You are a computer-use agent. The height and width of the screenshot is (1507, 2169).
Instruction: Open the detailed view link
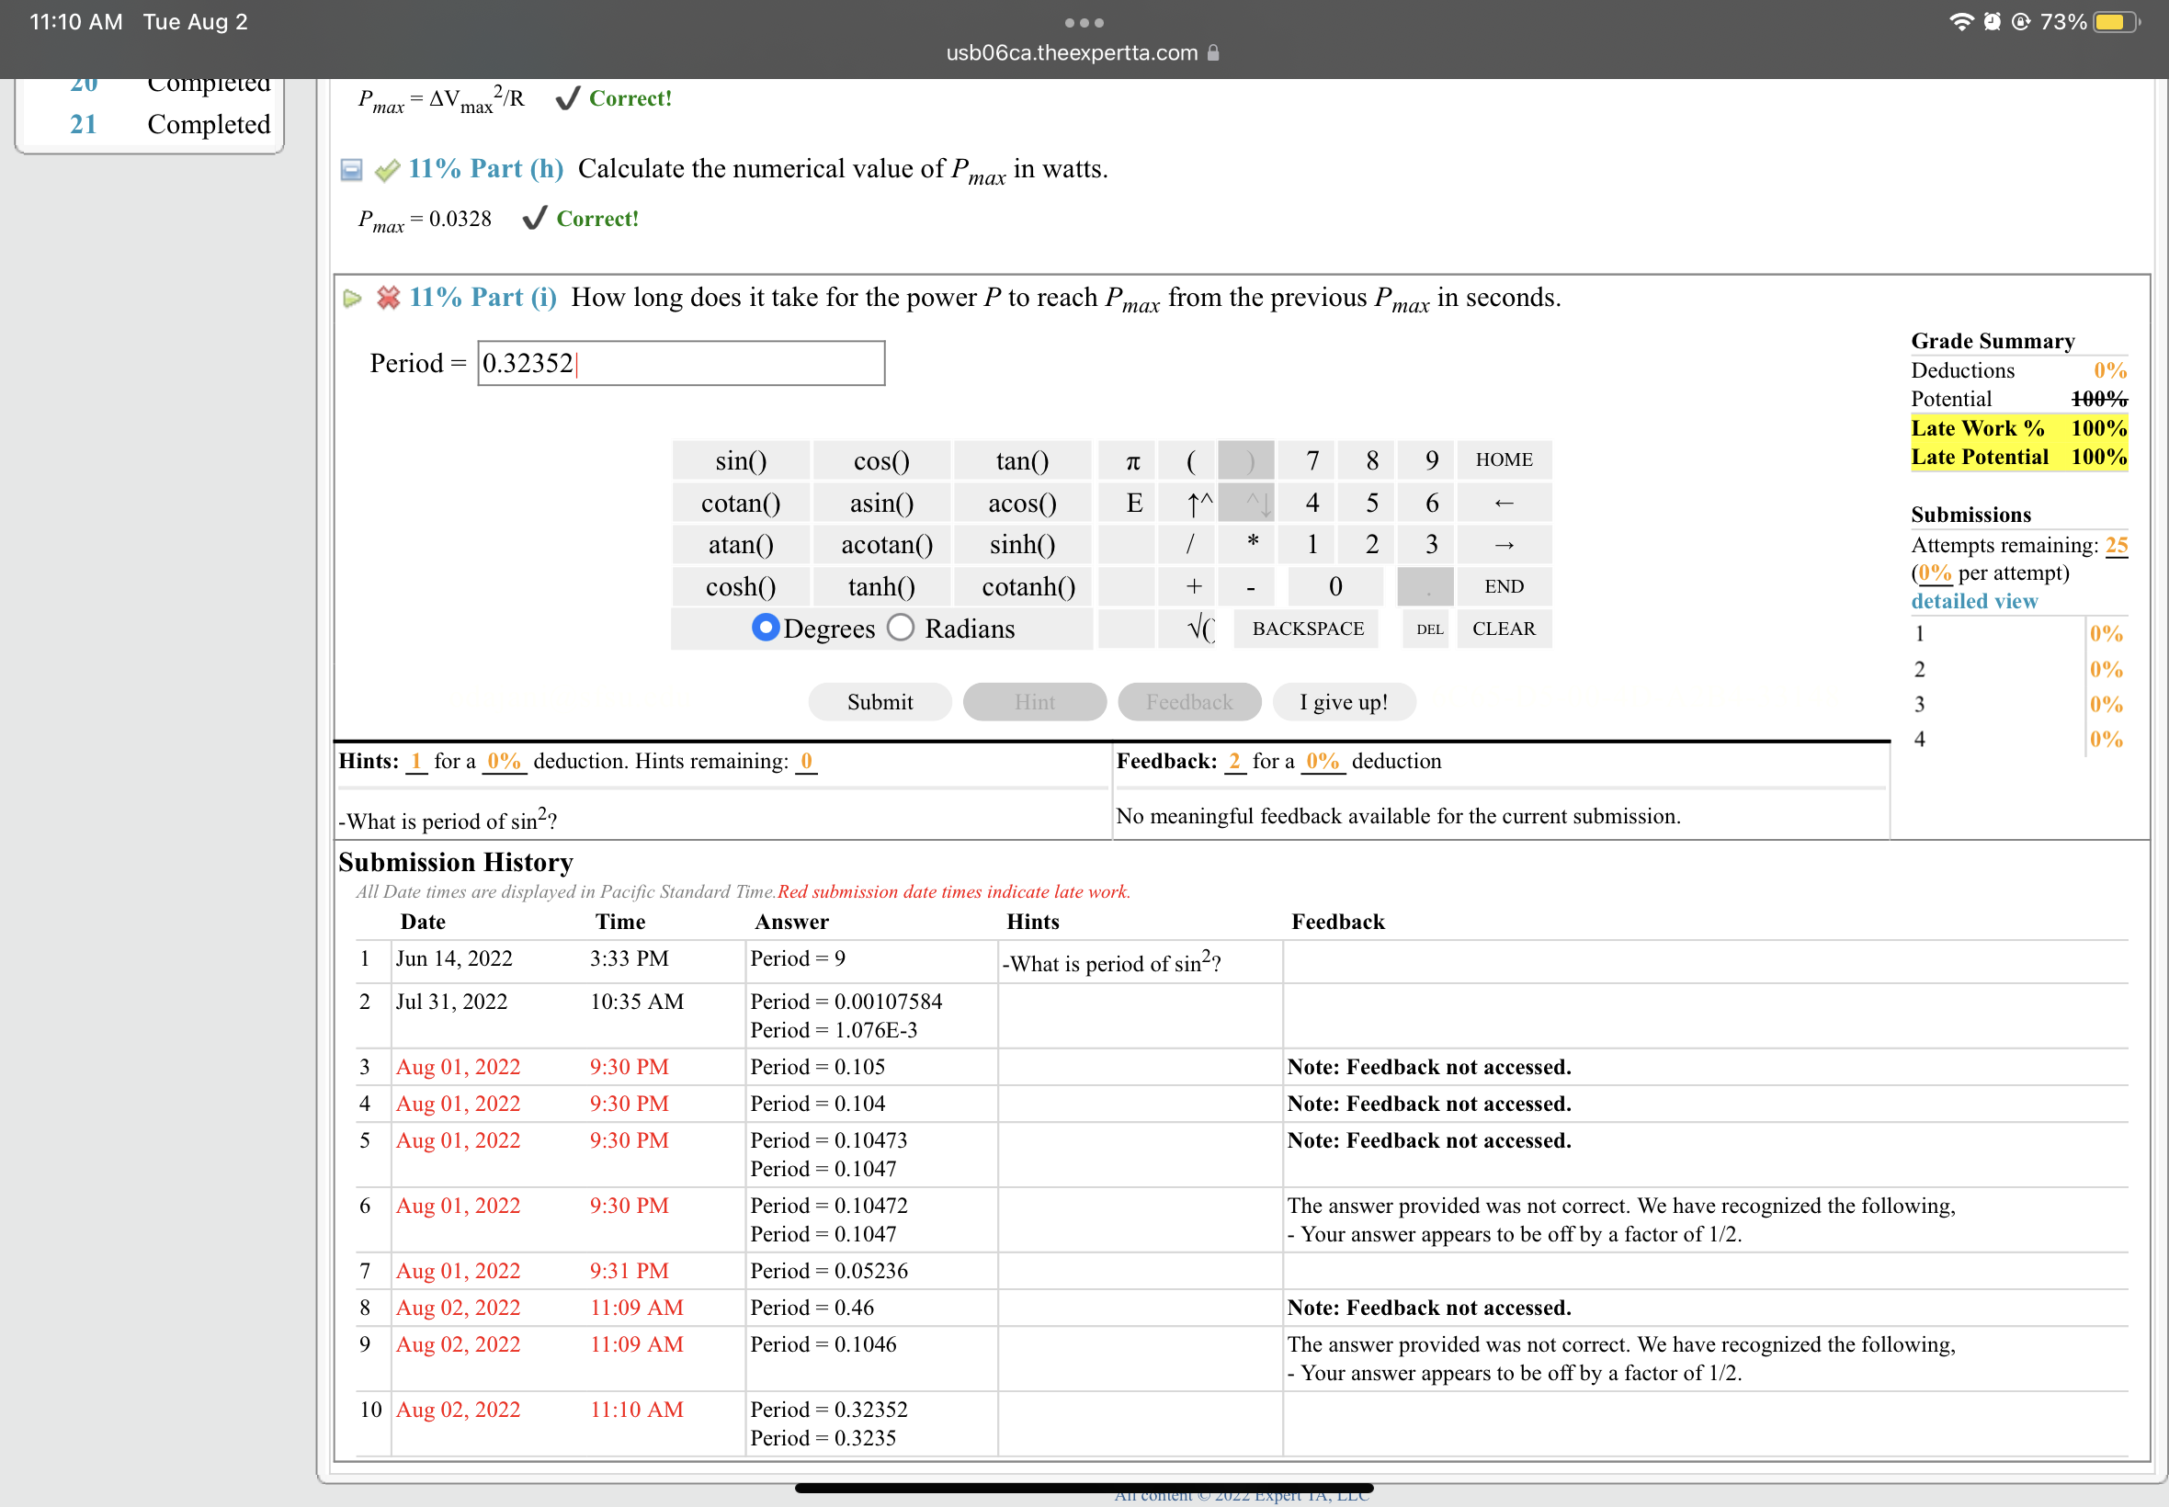pos(1973,602)
